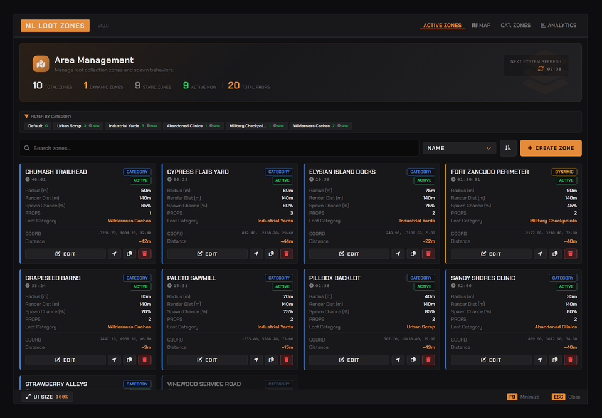Click the Area Management map icon
The image size is (602, 418).
point(41,64)
